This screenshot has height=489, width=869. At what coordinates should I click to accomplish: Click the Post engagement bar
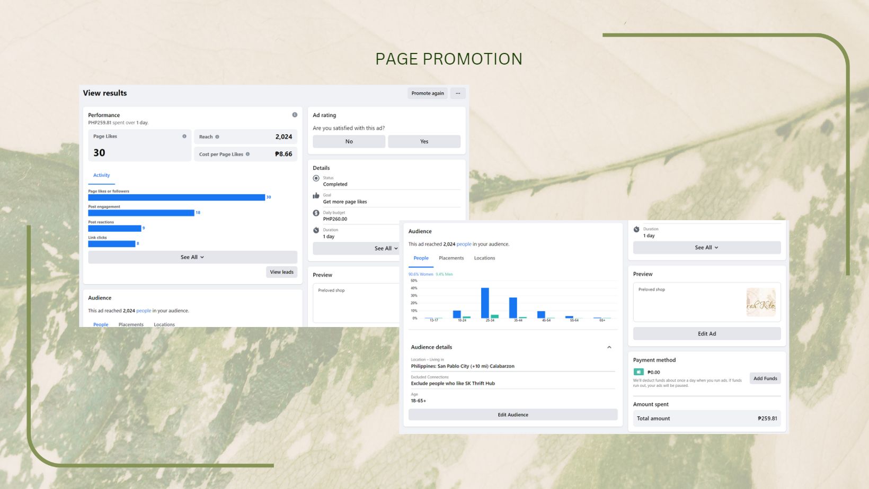pos(141,213)
